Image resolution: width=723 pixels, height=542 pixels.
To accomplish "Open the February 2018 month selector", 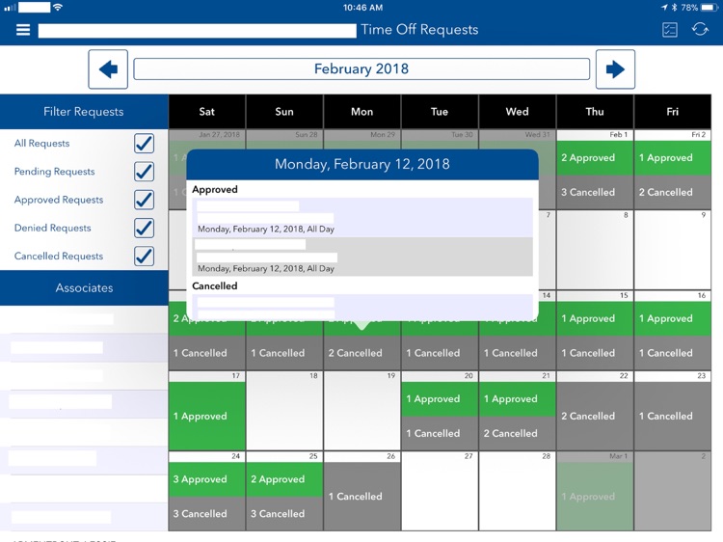I will pyautogui.click(x=361, y=69).
